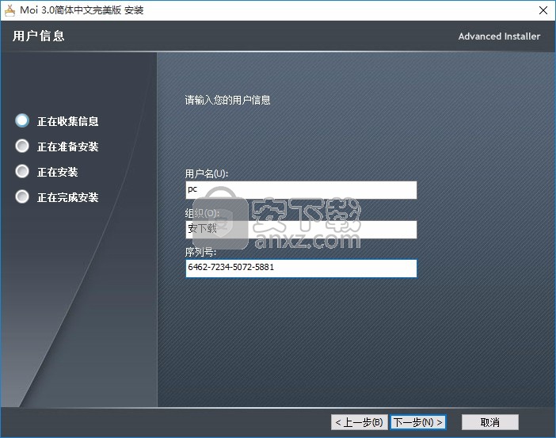Click the 正在准备安装 step label

click(x=68, y=147)
